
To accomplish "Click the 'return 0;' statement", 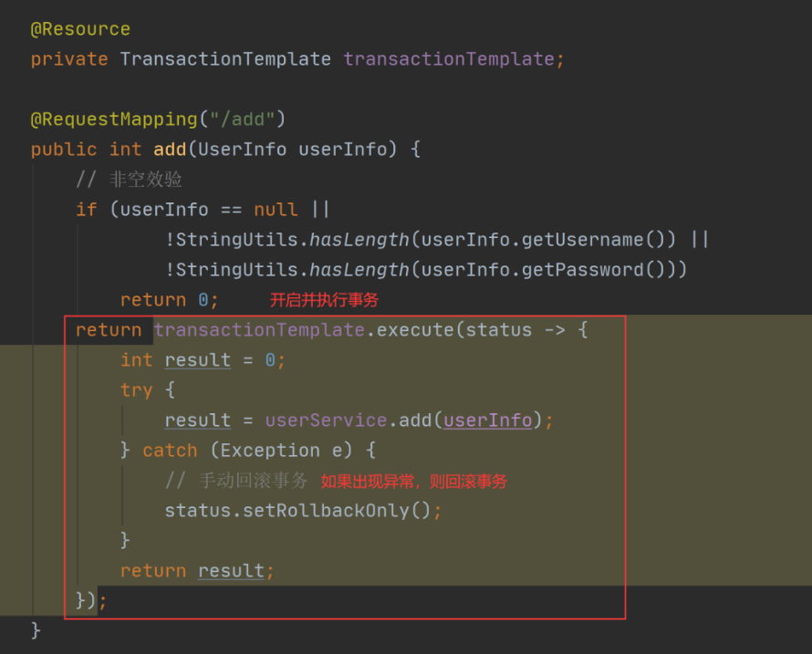I will click(x=170, y=300).
